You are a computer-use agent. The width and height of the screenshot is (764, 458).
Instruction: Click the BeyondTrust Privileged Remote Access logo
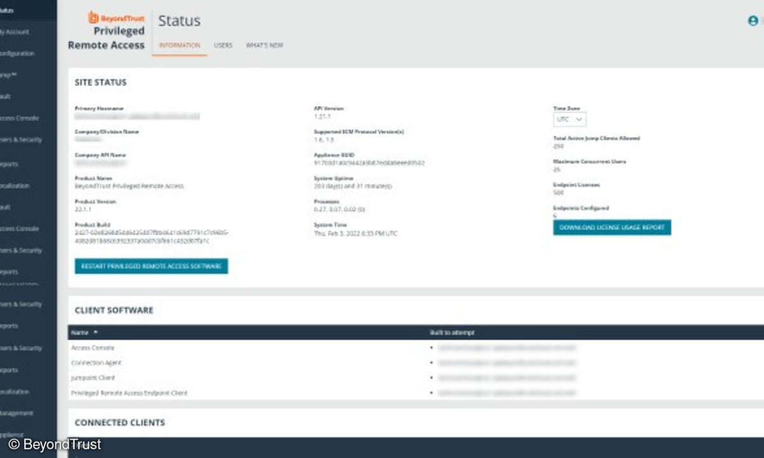107,31
